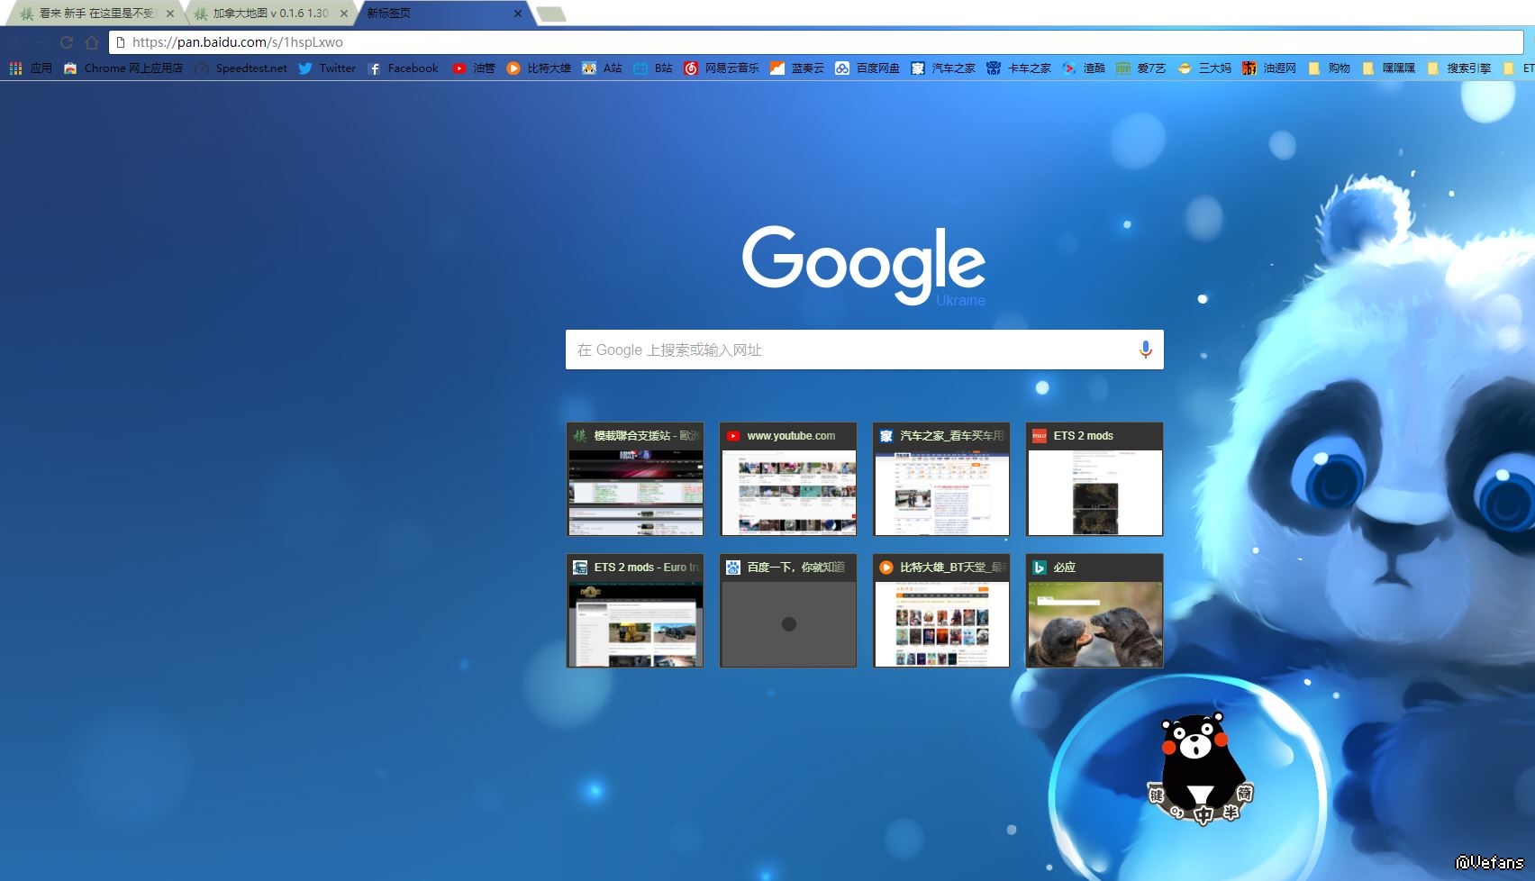
Task: Open the 模载聯合支援站 most-visited tile
Action: pyautogui.click(x=635, y=479)
